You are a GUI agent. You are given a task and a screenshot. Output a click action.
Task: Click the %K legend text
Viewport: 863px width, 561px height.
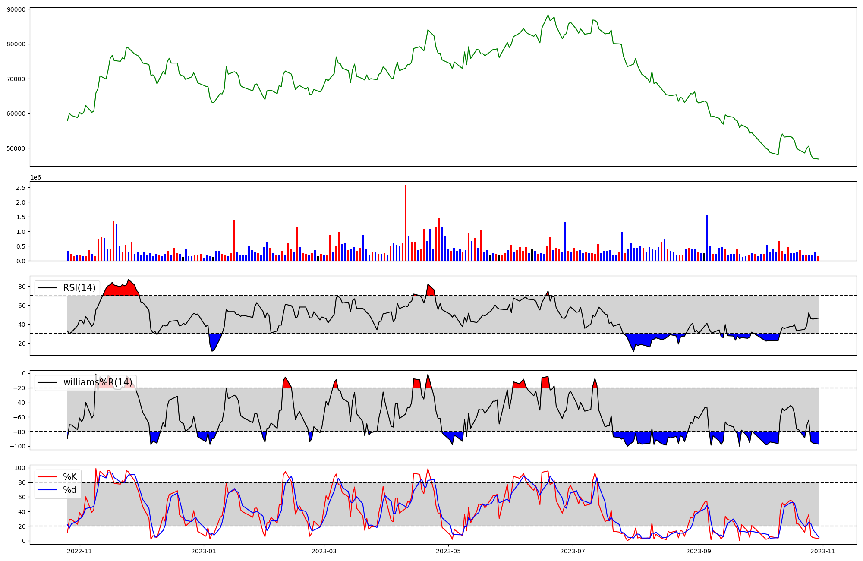pyautogui.click(x=70, y=477)
